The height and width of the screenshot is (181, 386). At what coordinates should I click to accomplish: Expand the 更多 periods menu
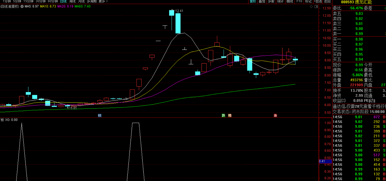[x=103, y=1]
